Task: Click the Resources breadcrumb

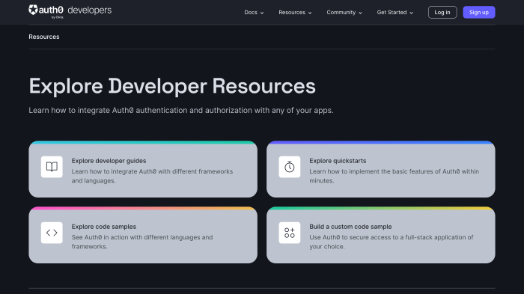Action: (43, 37)
